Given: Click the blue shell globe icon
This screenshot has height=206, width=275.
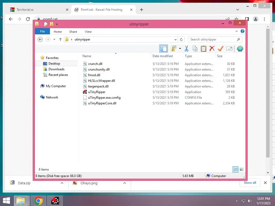Looking at the screenshot, I should click(240, 49).
